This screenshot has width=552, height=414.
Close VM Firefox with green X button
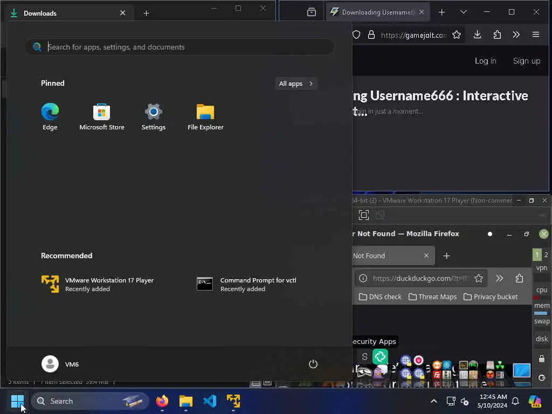click(544, 234)
